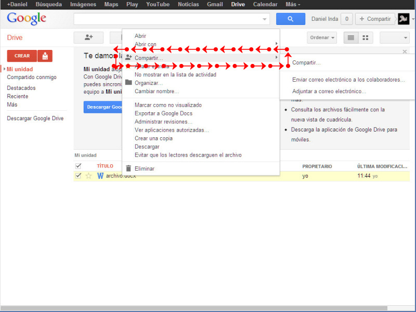Open the Ordenar dropdown
The width and height of the screenshot is (416, 312).
tap(322, 37)
